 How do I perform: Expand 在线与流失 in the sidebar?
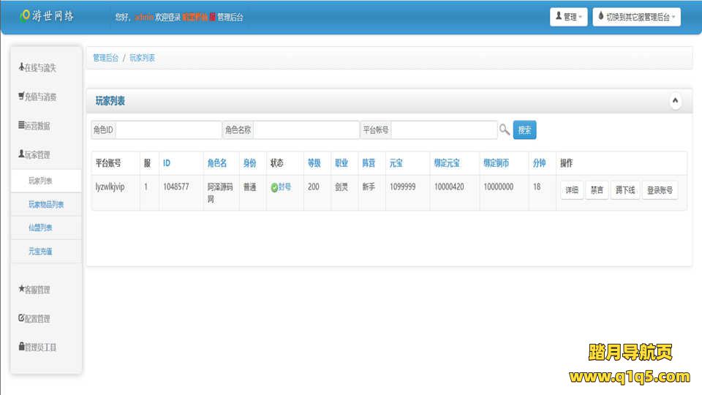coord(38,68)
